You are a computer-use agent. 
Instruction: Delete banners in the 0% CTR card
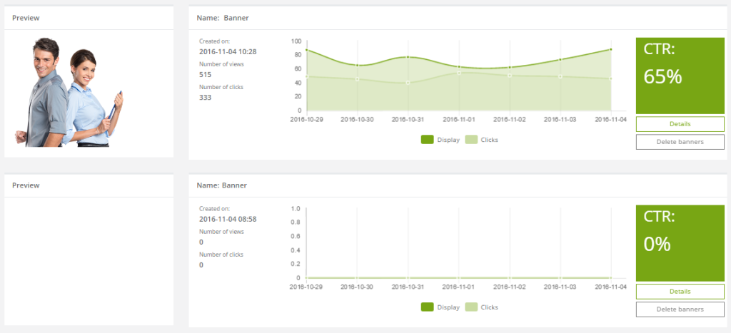(x=680, y=309)
